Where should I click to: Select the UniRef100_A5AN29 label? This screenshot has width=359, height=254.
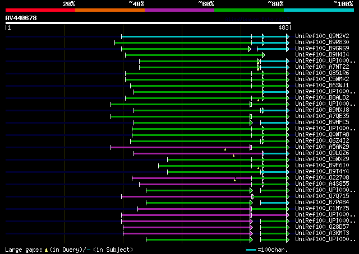pos(322,147)
